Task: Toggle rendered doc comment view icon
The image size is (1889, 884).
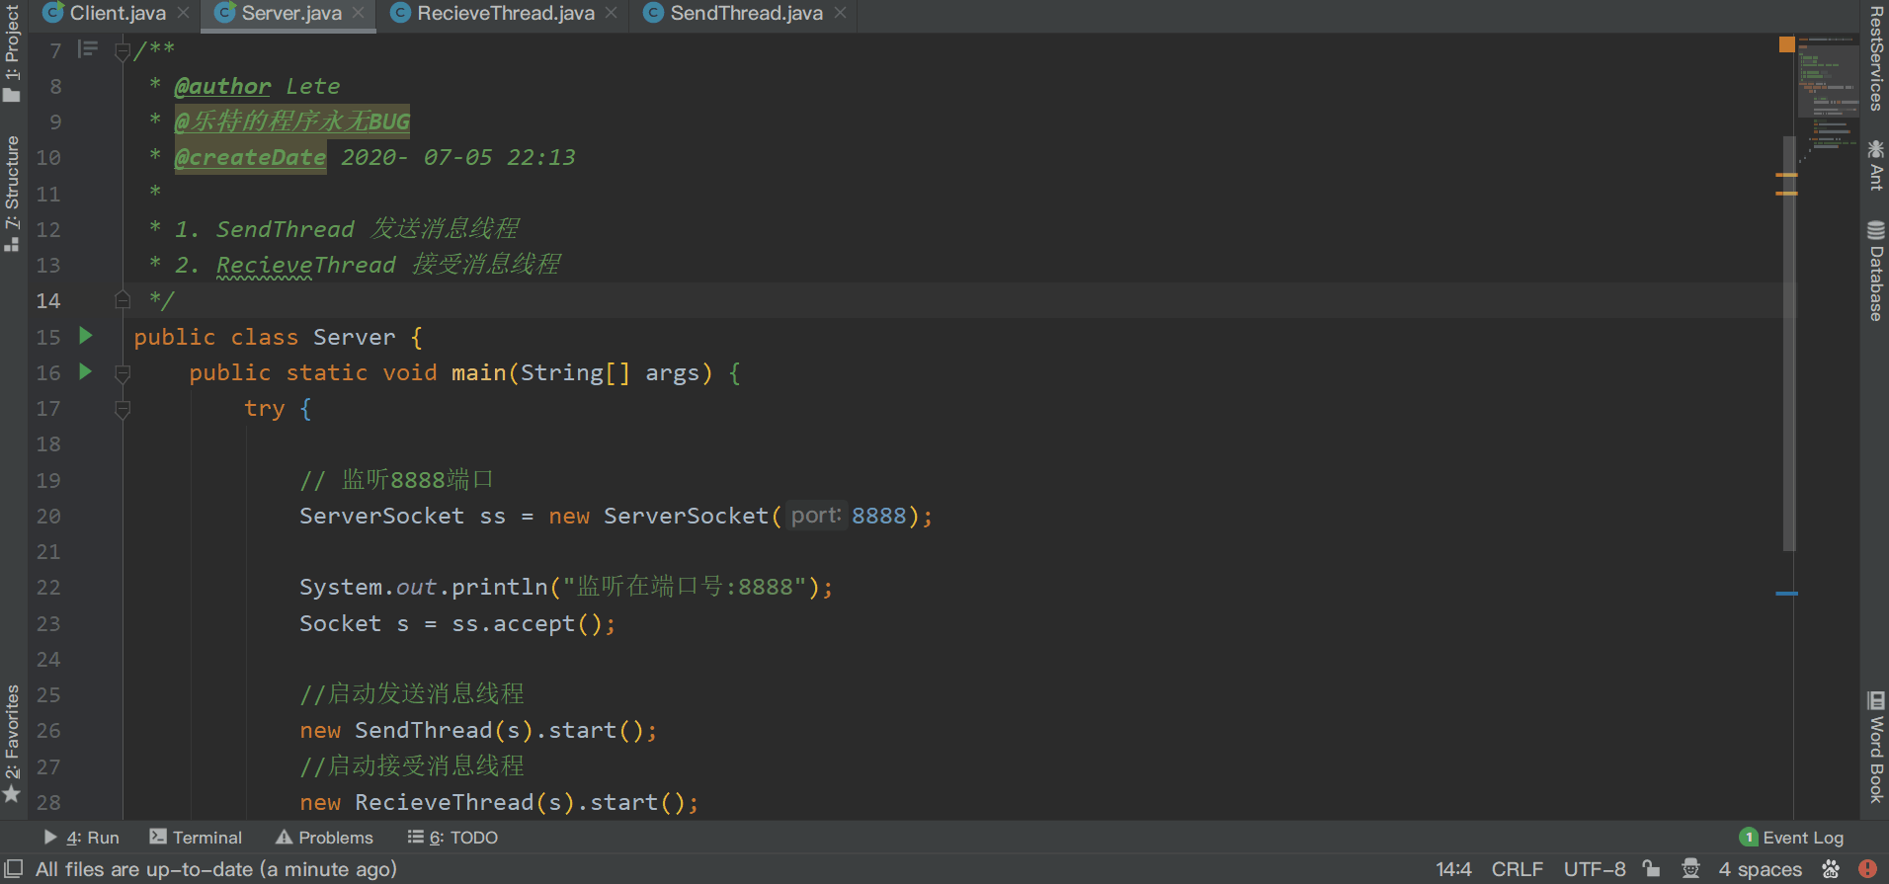Action: pos(88,49)
